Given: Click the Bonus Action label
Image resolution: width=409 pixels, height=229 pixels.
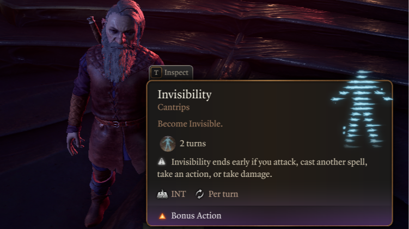Looking at the screenshot, I should coord(196,216).
